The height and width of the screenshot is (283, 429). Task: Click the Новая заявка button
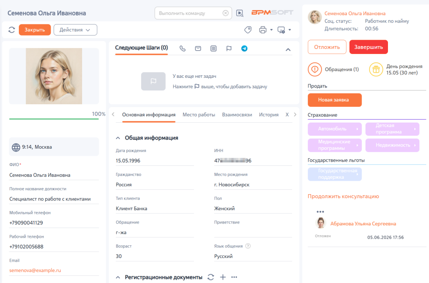pos(335,100)
